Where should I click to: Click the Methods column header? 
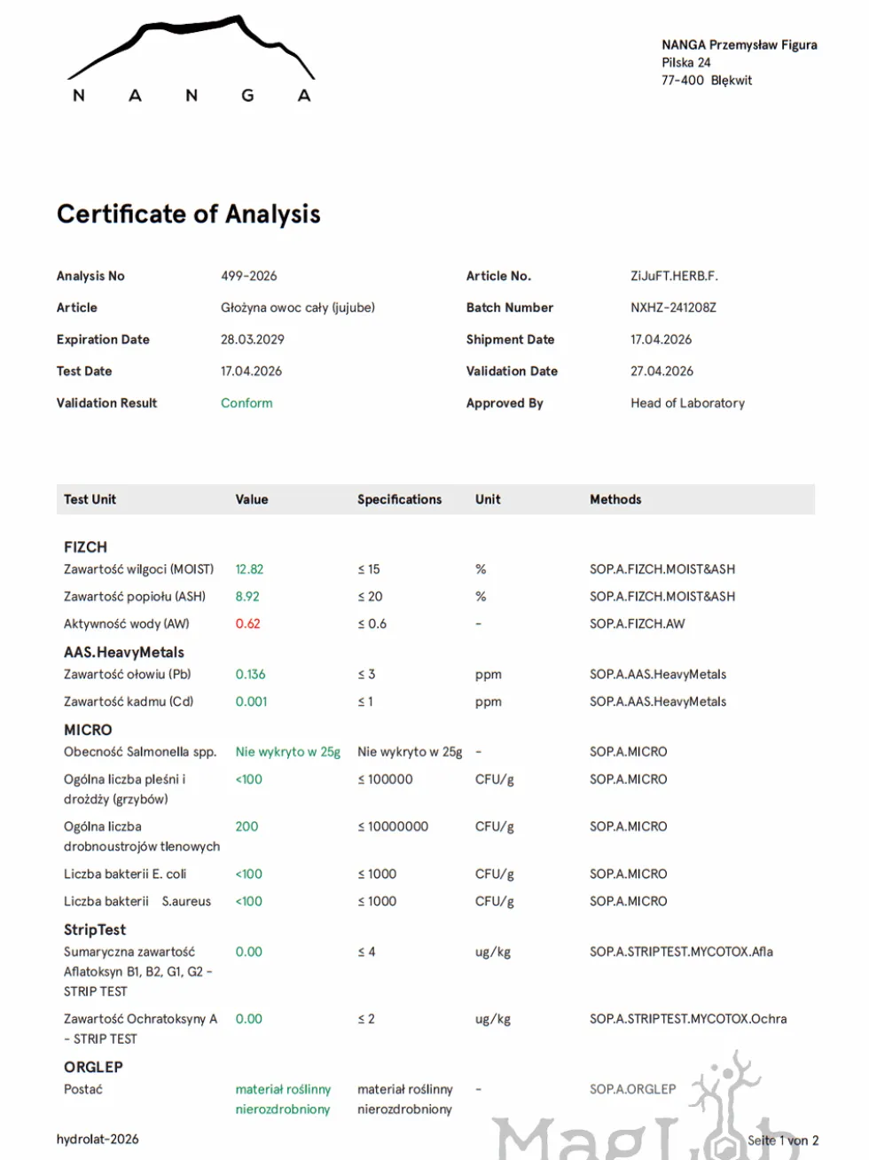coord(615,499)
